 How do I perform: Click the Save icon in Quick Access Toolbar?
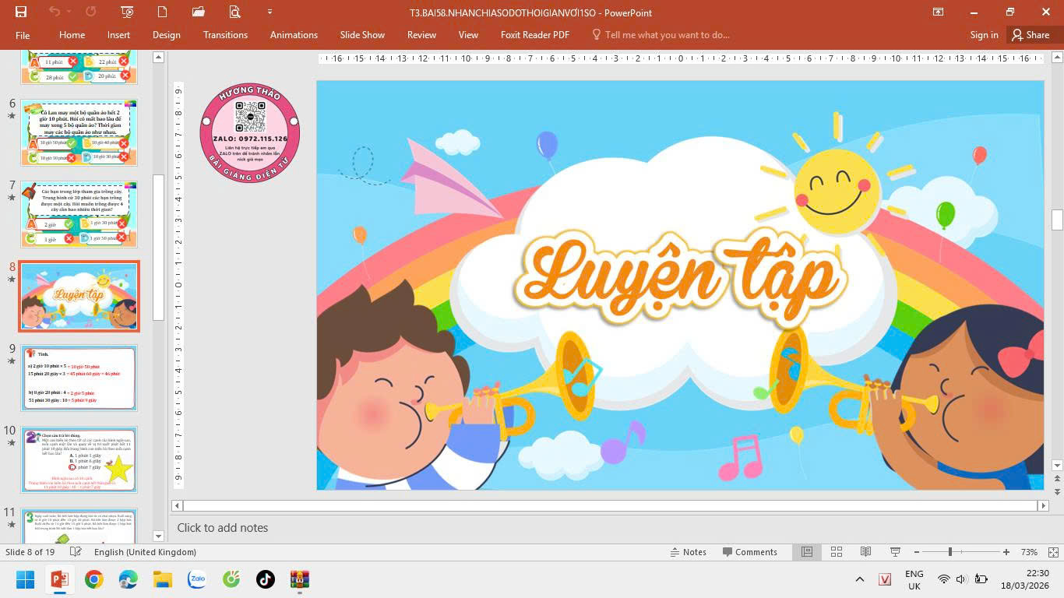(21, 12)
